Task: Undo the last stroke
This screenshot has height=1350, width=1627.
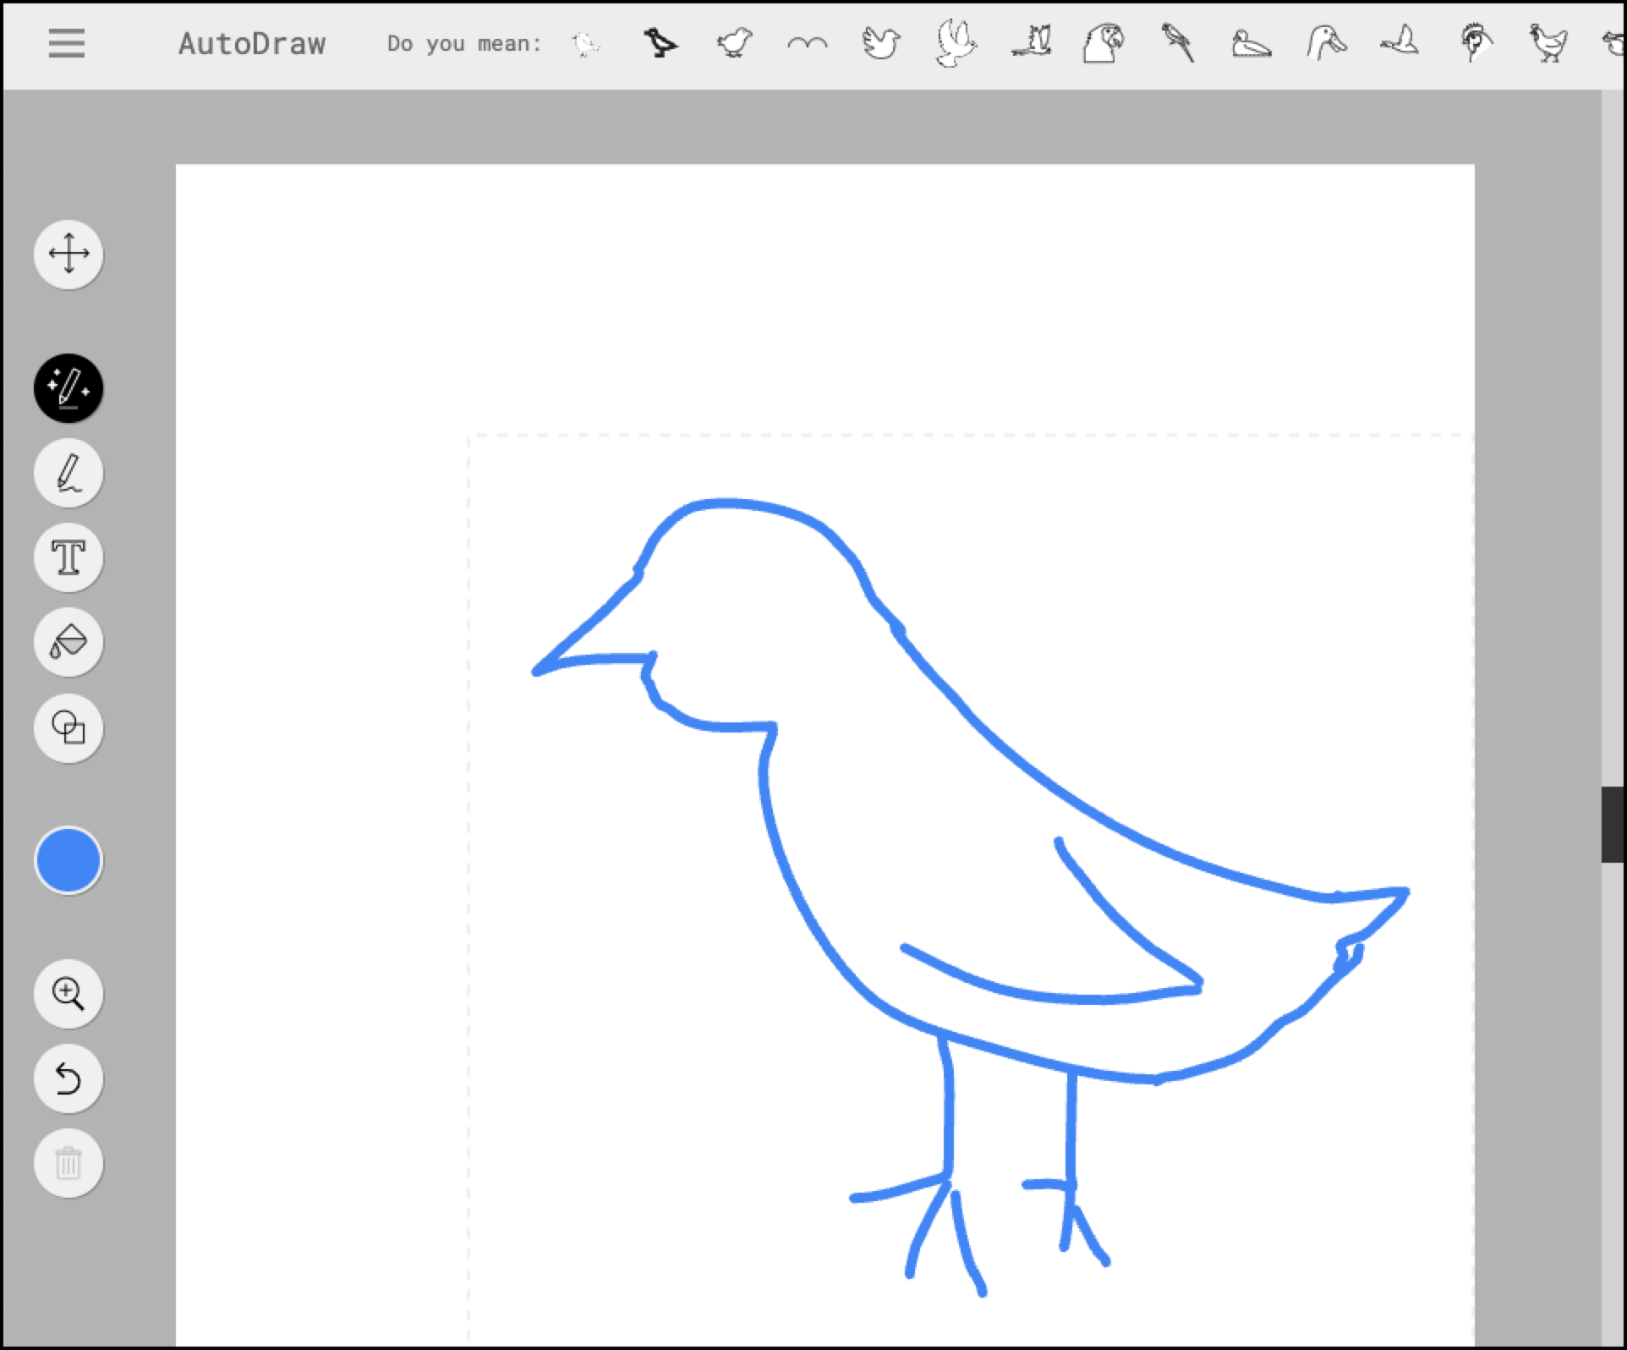Action: click(x=68, y=1078)
